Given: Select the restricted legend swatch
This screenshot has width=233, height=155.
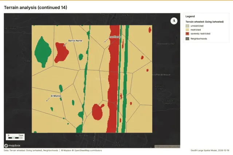Looking at the screenshot, I should [x=187, y=30].
